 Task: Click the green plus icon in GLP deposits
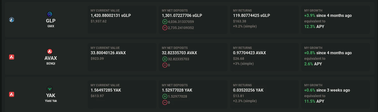(x=165, y=22)
